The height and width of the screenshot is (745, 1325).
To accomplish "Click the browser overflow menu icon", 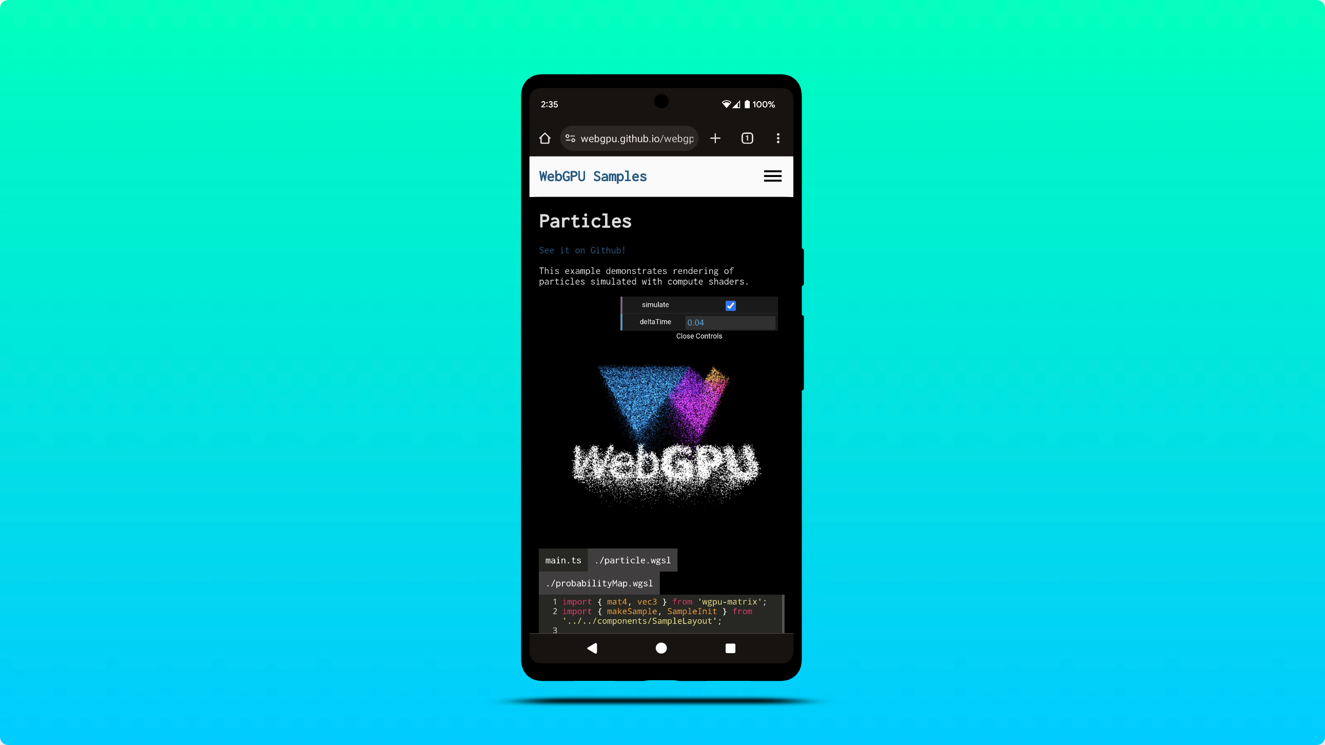I will coord(778,138).
